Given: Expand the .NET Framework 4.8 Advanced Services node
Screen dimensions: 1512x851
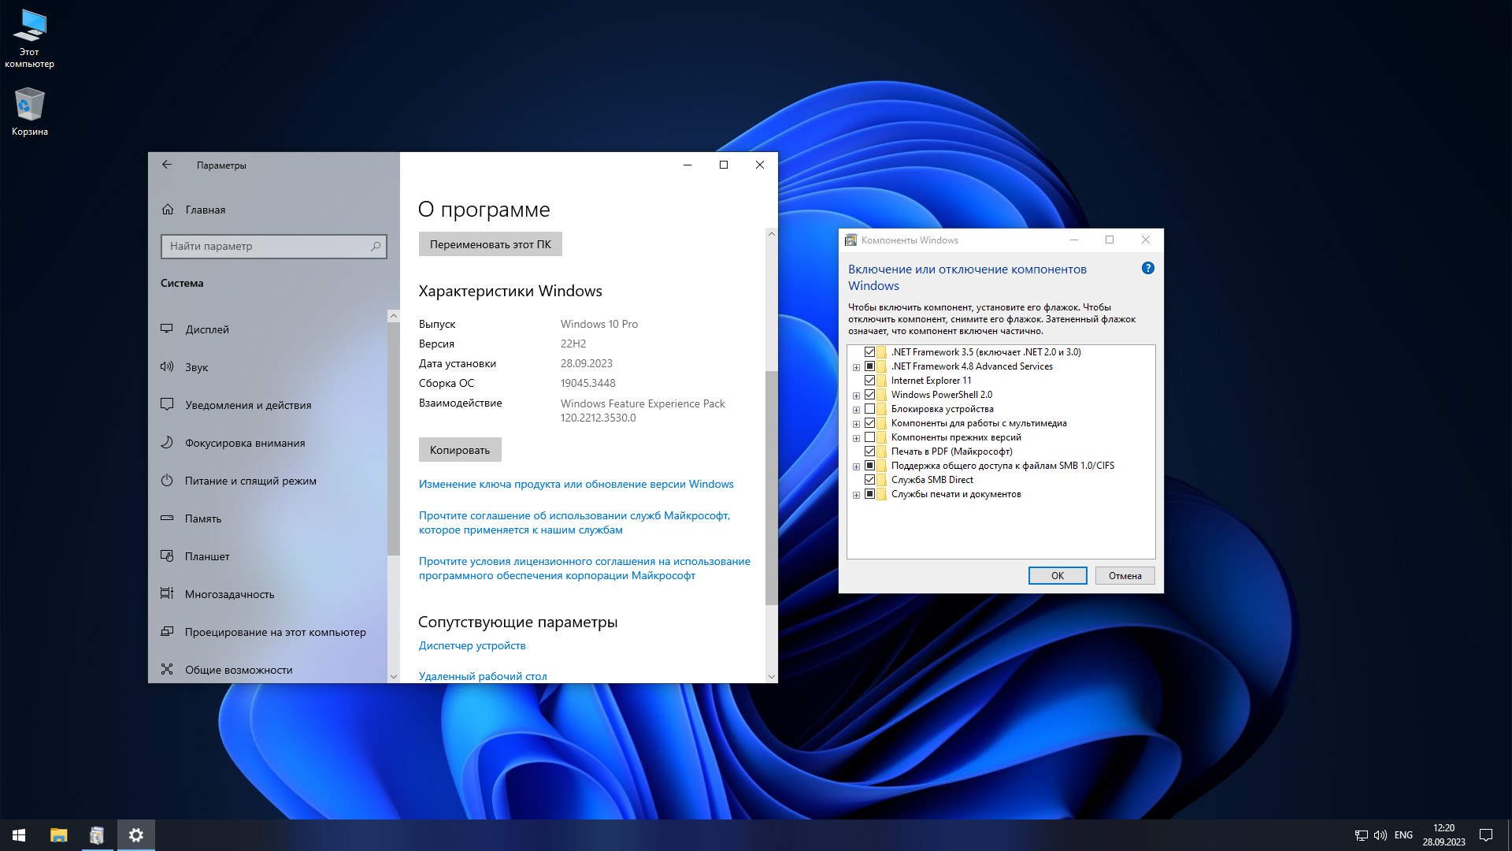Looking at the screenshot, I should 856,367.
